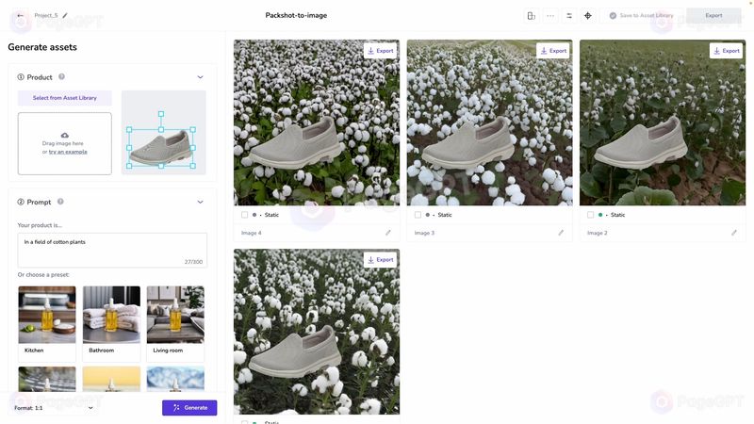Click Save to Asset Library
The width and height of the screenshot is (754, 424).
coord(642,15)
